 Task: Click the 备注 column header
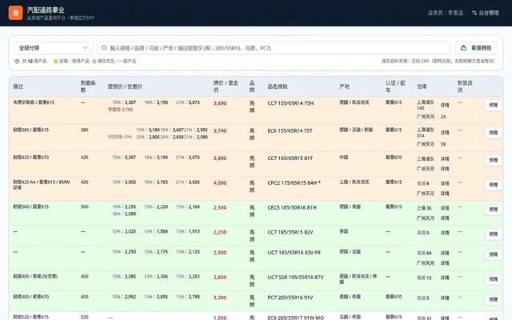18,86
